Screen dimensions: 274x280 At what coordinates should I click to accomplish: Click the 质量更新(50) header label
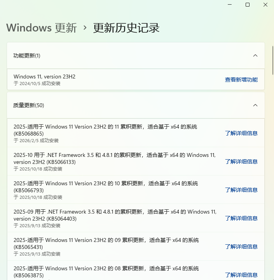pyautogui.click(x=29, y=105)
